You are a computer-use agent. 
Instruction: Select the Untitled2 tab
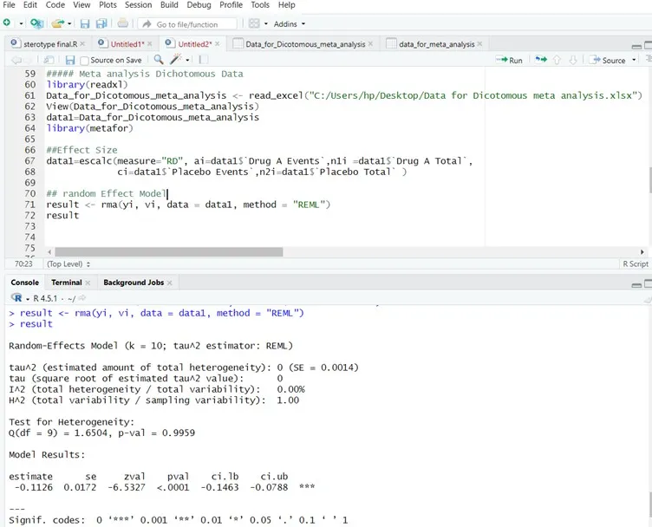click(x=191, y=44)
